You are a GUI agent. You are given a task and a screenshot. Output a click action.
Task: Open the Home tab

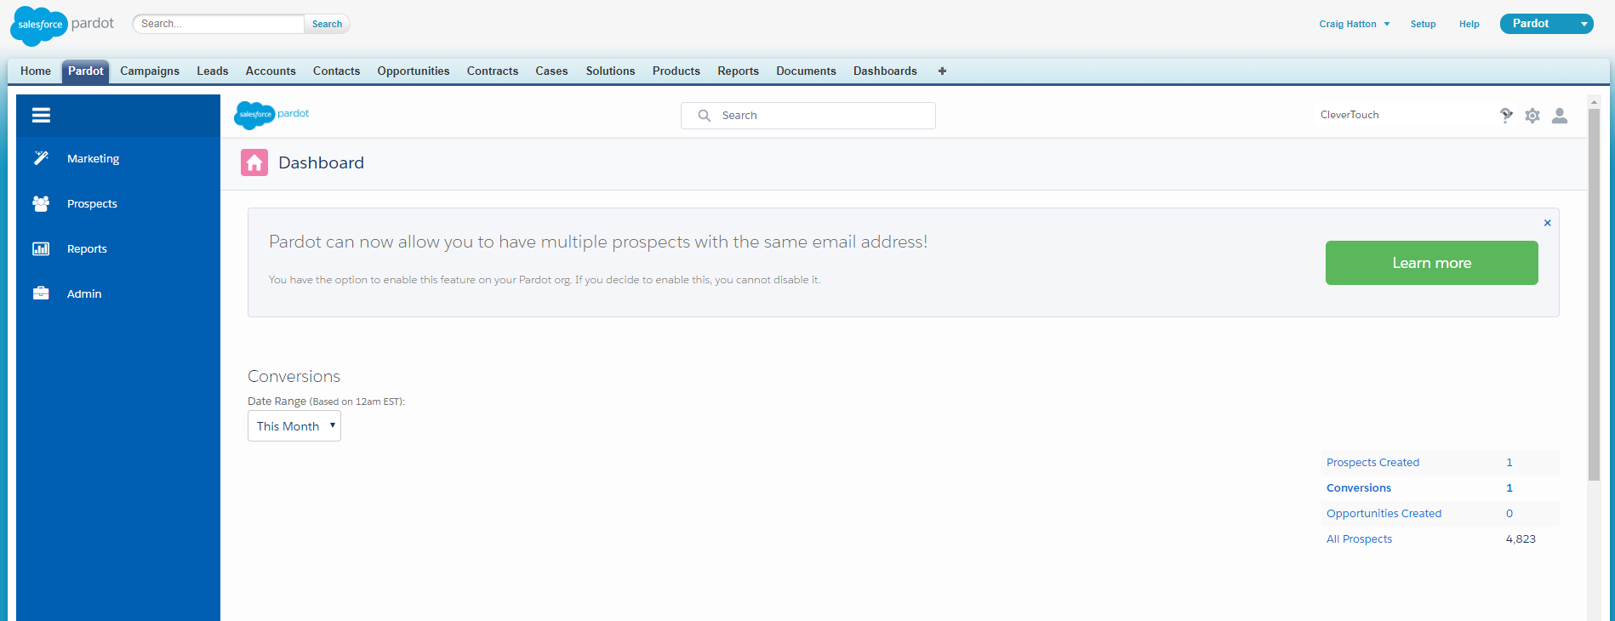pos(36,71)
